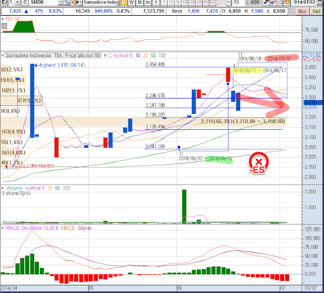
Task: Click the red -ES signal marker
Action: point(258,163)
